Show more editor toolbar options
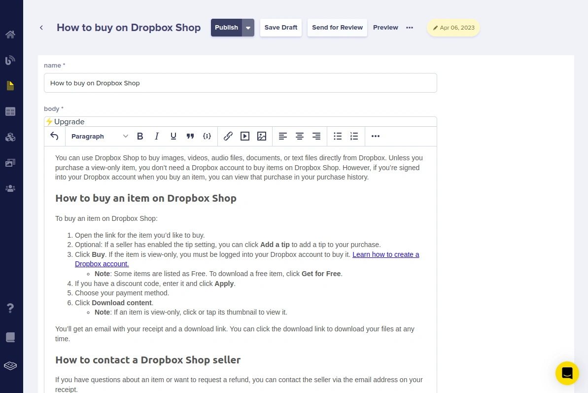The image size is (588, 393). pos(376,136)
